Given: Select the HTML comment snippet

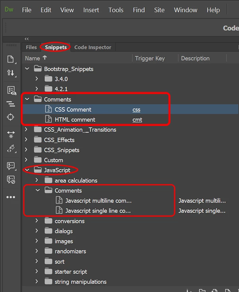Looking at the screenshot, I should click(x=75, y=120).
